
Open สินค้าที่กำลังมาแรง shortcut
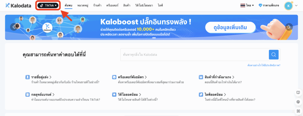(220, 77)
